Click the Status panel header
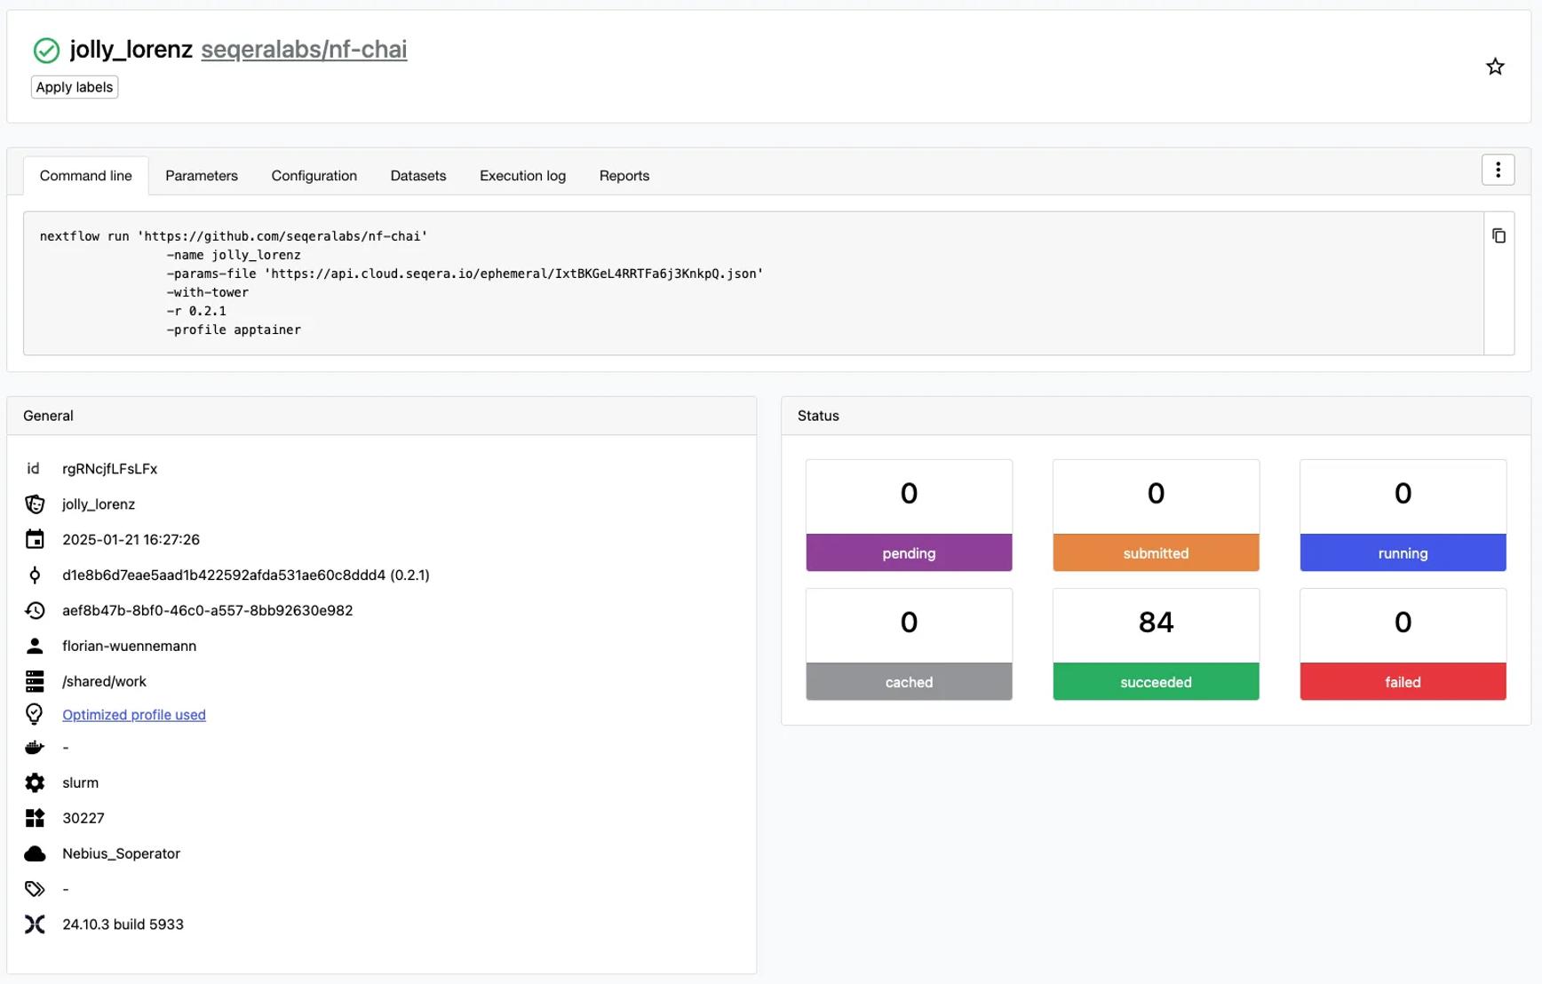The height and width of the screenshot is (984, 1542). 1156,416
